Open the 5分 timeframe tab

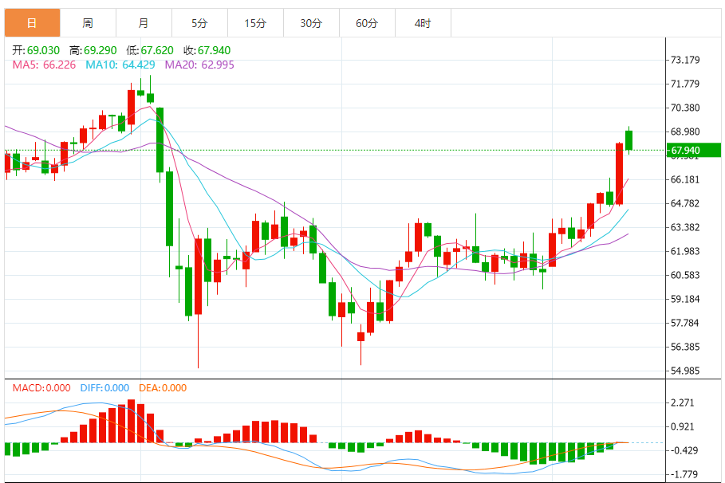pos(199,23)
